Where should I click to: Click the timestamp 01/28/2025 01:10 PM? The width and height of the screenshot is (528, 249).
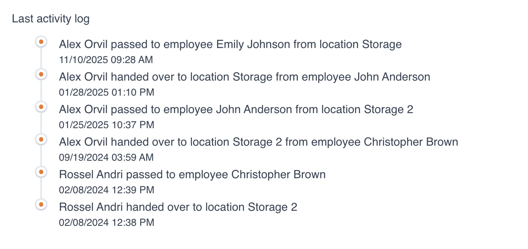coord(107,92)
